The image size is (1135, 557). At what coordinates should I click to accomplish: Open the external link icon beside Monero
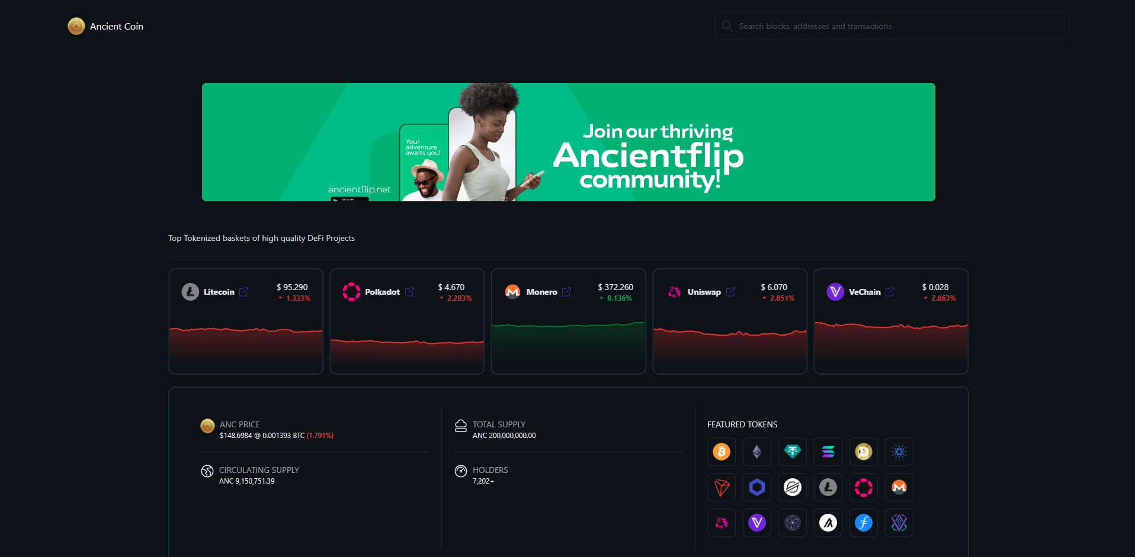[x=566, y=292]
